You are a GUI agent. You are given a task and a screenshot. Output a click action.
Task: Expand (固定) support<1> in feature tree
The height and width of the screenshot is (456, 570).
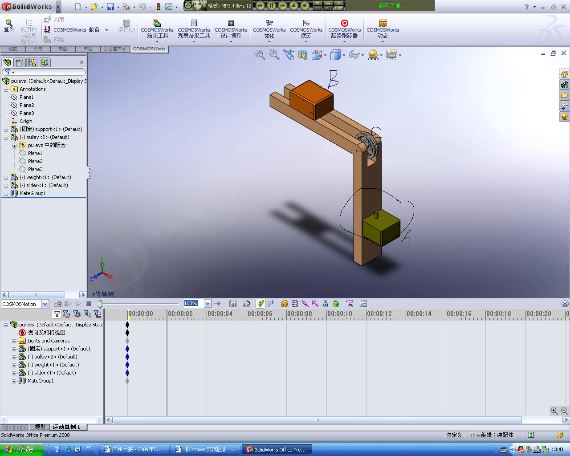(6, 129)
